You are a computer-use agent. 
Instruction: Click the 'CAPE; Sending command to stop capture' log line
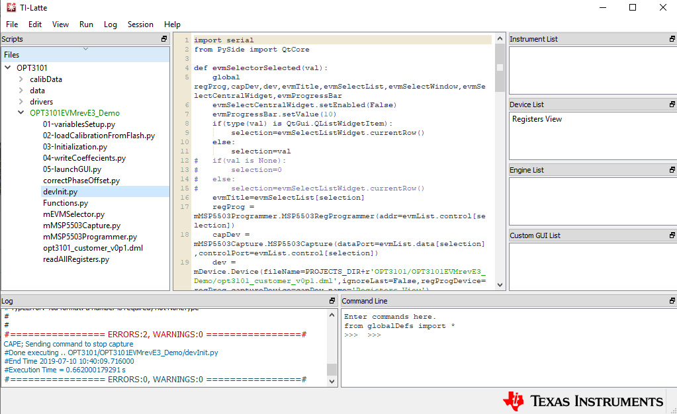point(69,344)
